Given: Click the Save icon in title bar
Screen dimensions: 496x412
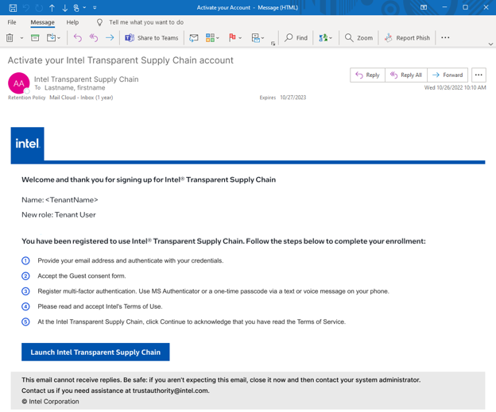Looking at the screenshot, I should tap(13, 8).
